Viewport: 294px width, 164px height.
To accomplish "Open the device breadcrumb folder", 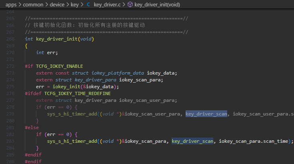I will coord(57,5).
